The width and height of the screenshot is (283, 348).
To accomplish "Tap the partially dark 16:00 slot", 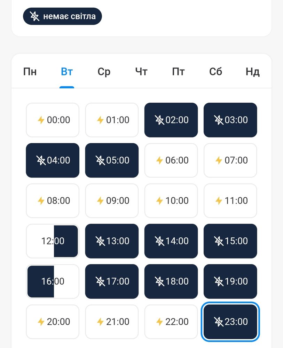I will (53, 281).
